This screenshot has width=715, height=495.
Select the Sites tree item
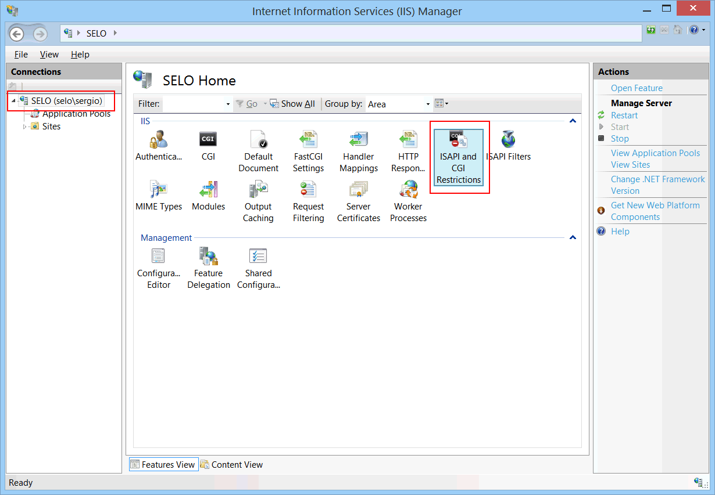pos(51,127)
